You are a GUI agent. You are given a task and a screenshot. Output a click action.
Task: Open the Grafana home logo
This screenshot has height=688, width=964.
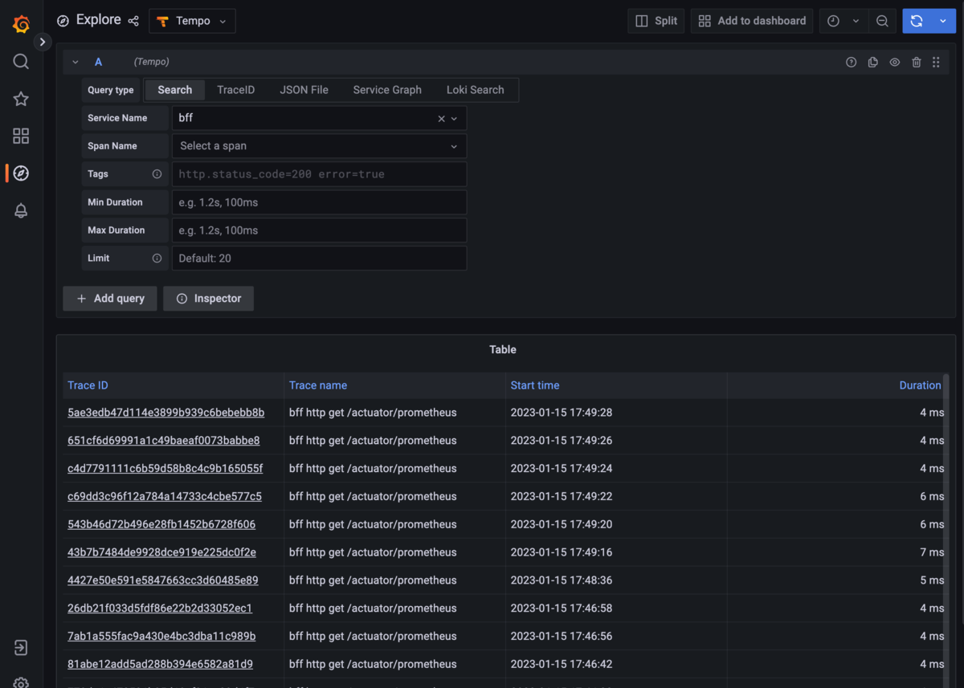[x=22, y=25]
